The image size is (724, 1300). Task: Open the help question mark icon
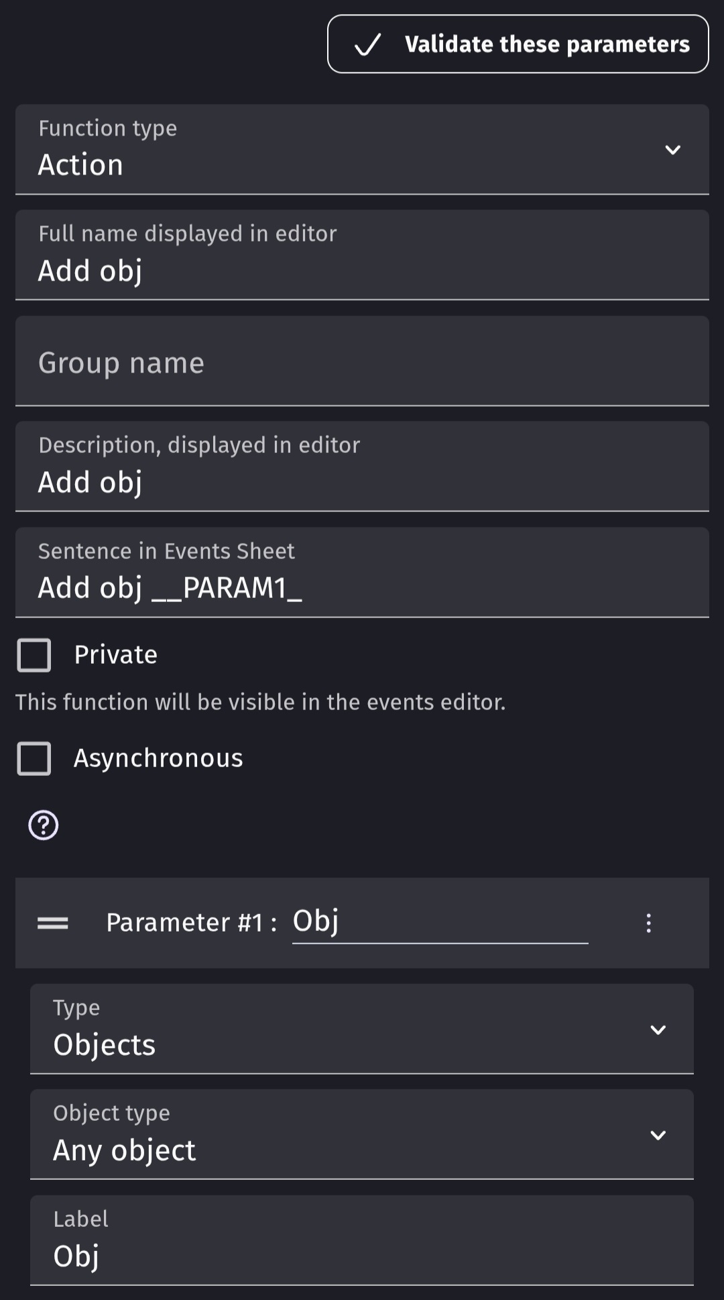(44, 825)
